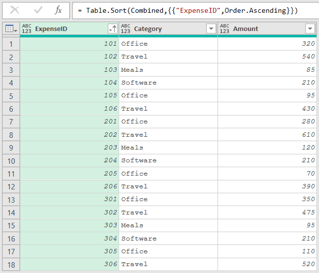Click Amount cell 540
The image size is (319, 273).
[267, 57]
